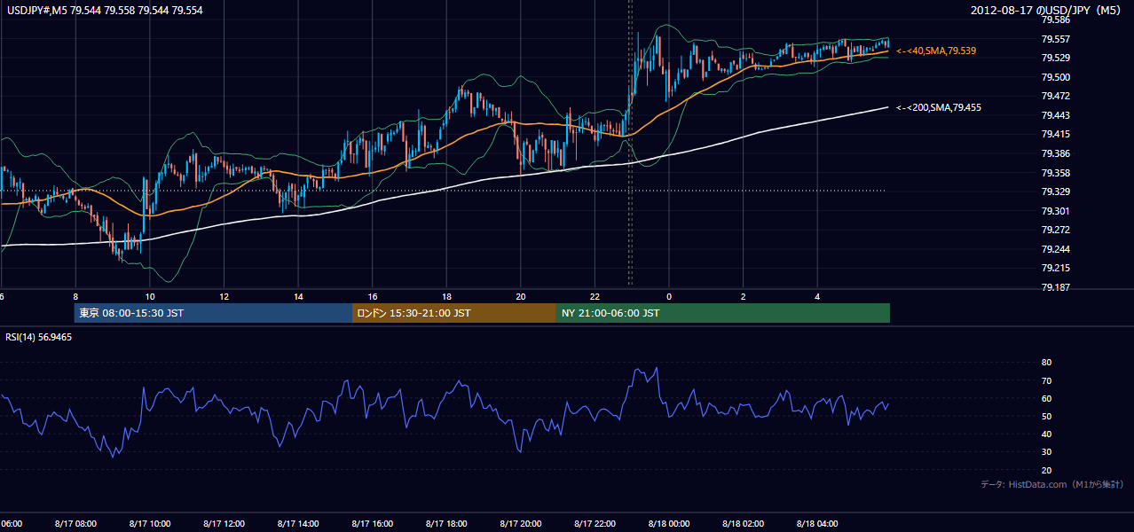The image size is (1134, 532).
Task: Click the 8/17 10:00 bottom timestamp
Action: [149, 524]
